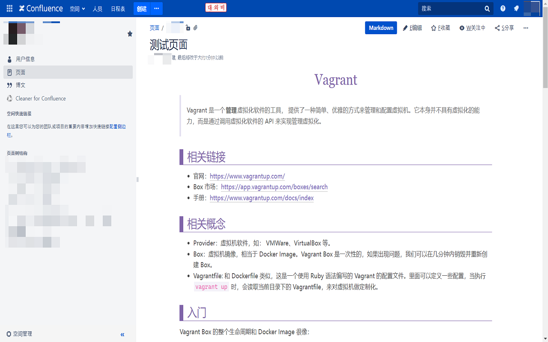This screenshot has width=548, height=342.
Task: Open the 人员 menu item
Action: tap(98, 9)
